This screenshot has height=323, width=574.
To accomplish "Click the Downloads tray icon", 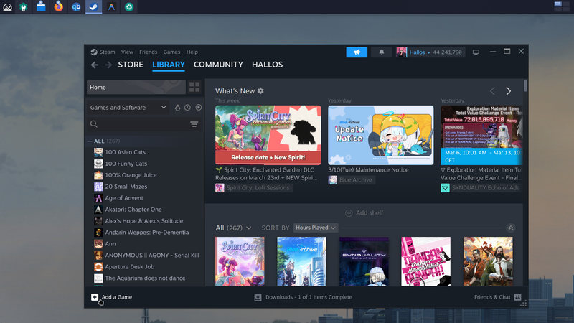I will (x=258, y=297).
